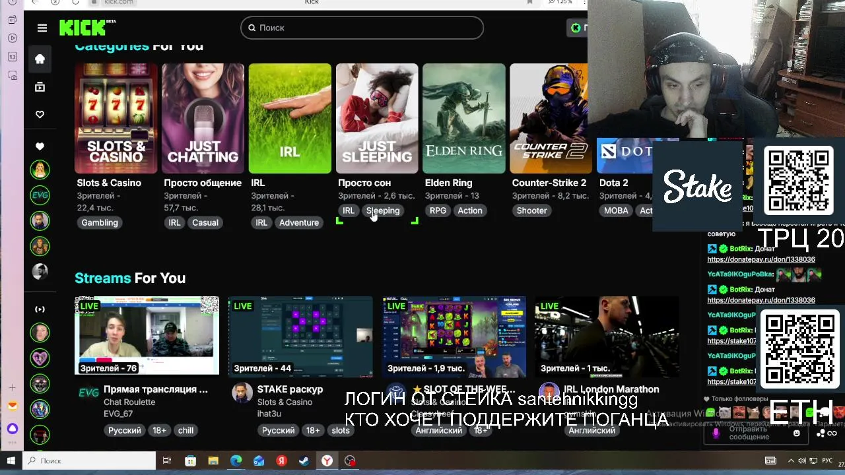This screenshot has width=845, height=475.
Task: Add a panel with browser sidebar plus
Action: coord(12,388)
